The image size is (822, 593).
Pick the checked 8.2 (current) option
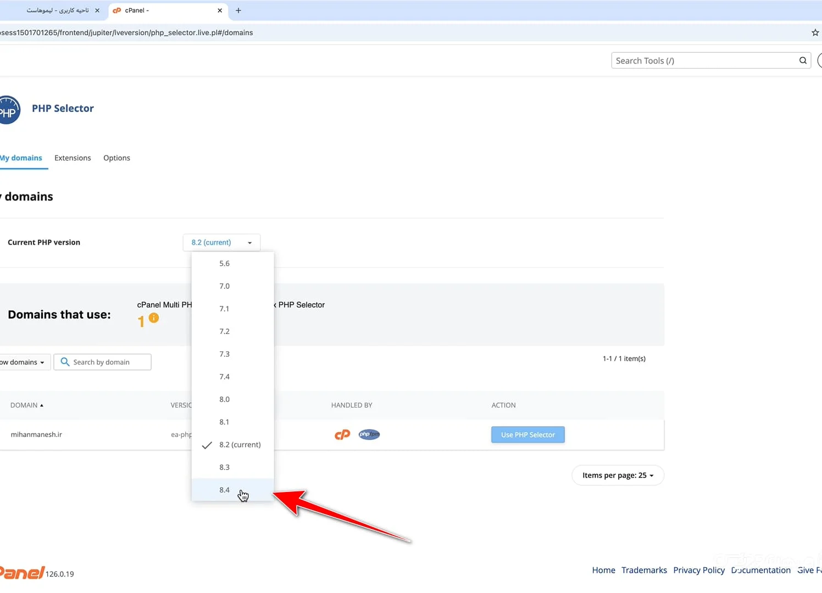coord(240,445)
